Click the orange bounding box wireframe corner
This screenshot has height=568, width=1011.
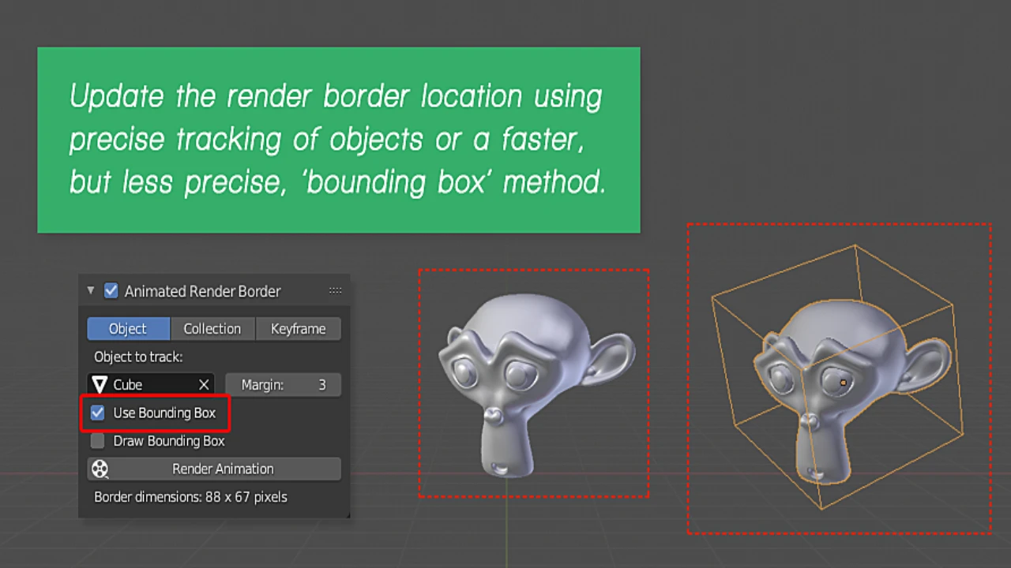click(855, 246)
